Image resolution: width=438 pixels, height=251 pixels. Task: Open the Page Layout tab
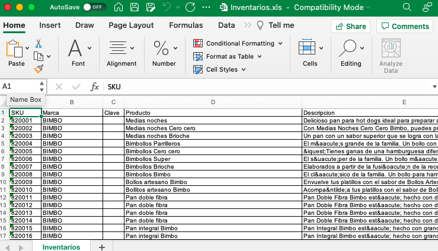pyautogui.click(x=131, y=25)
